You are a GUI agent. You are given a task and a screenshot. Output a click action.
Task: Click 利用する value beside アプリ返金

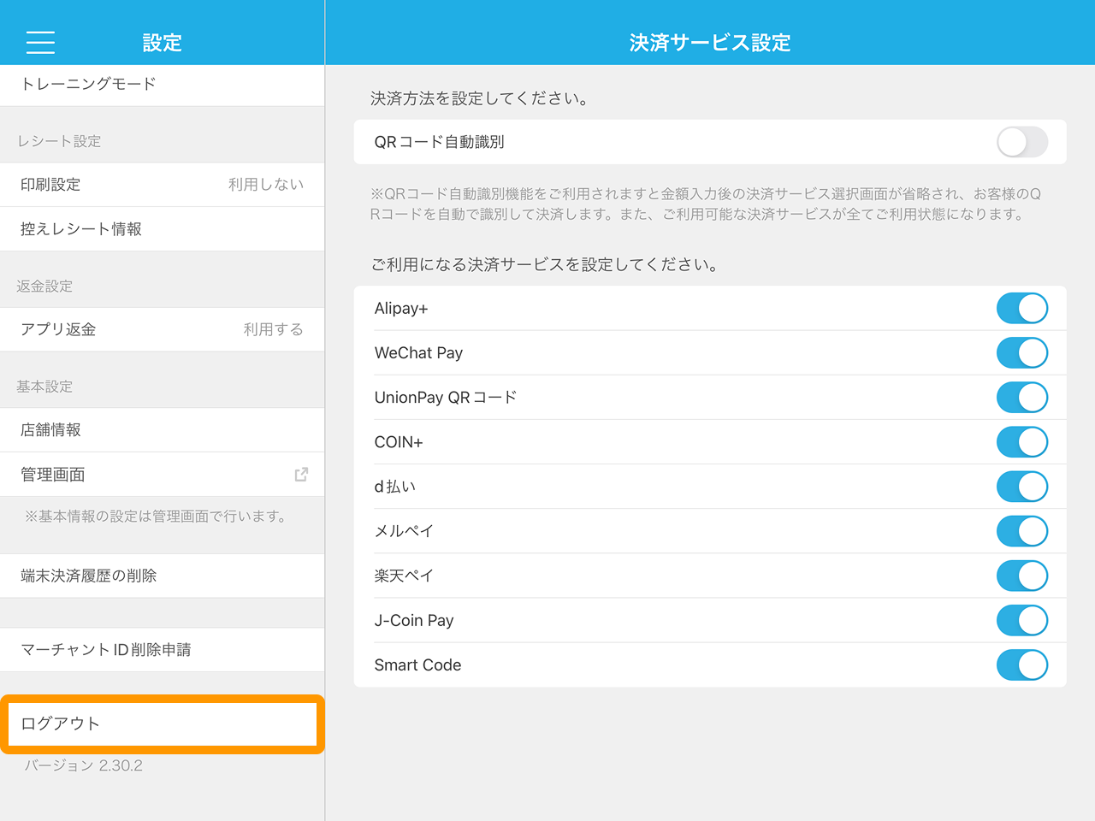click(274, 329)
